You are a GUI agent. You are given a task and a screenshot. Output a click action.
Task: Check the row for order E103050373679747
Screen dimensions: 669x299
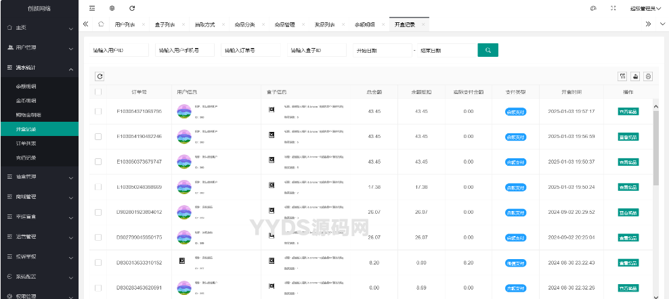pos(98,162)
